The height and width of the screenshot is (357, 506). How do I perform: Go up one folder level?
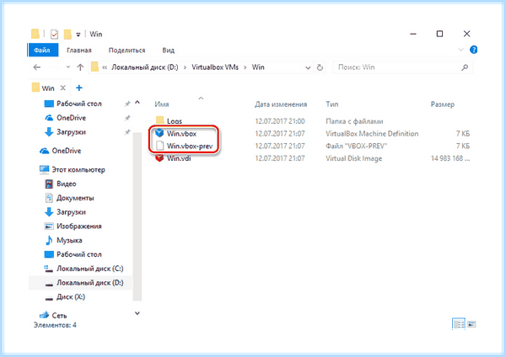80,67
